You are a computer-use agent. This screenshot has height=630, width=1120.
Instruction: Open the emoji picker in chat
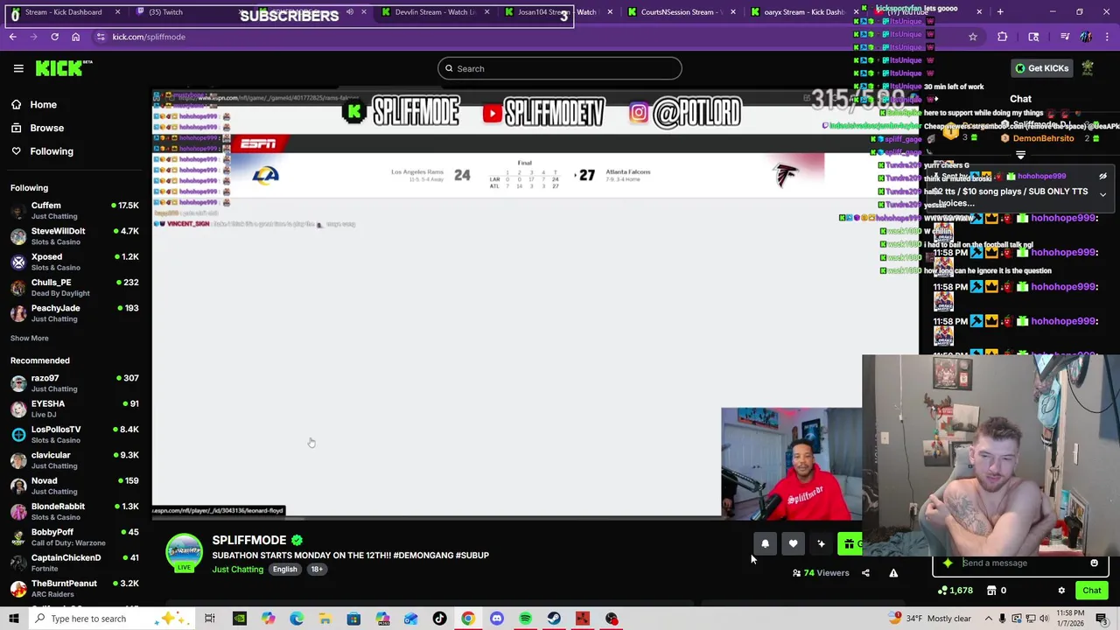point(1094,563)
